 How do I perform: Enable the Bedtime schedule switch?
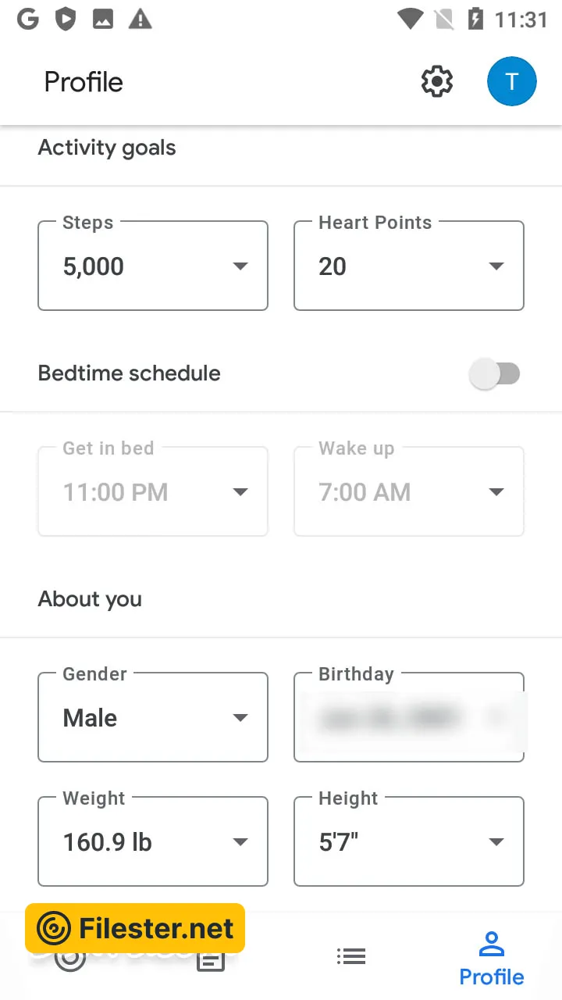pos(495,373)
